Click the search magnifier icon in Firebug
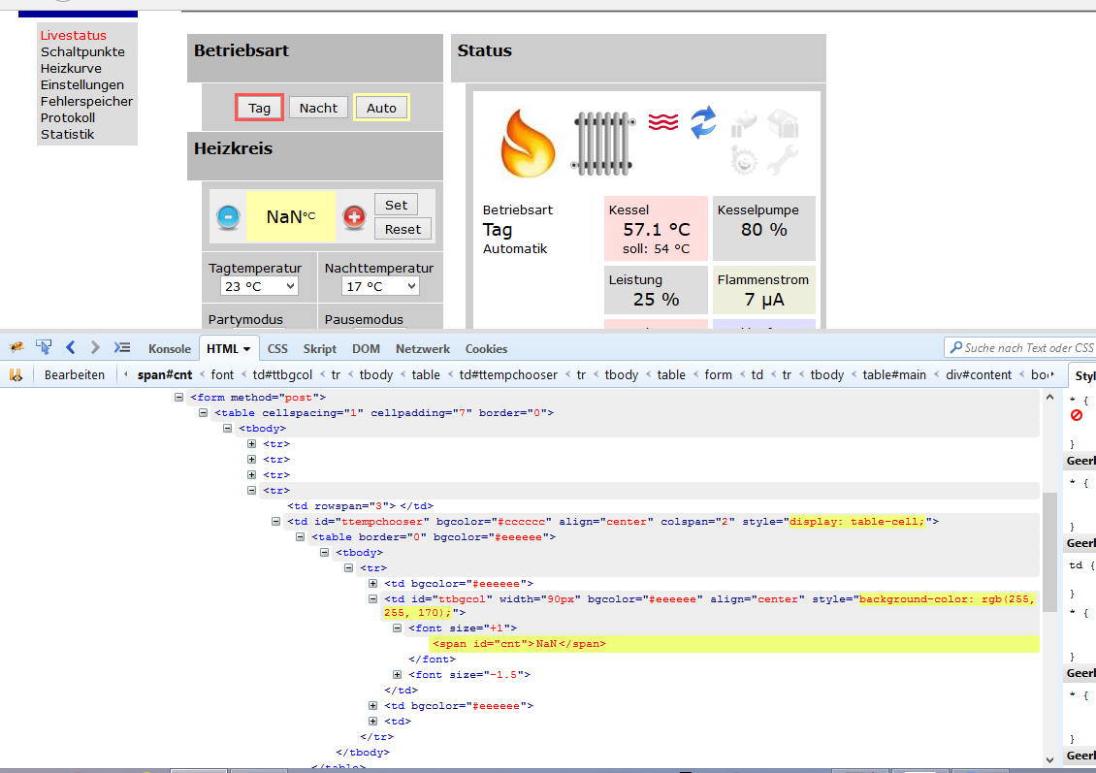Viewport: 1096px width, 773px height. click(x=955, y=347)
